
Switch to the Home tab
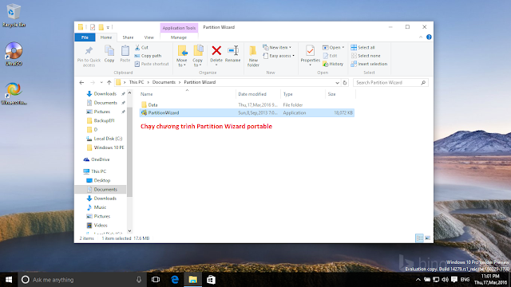coord(106,37)
